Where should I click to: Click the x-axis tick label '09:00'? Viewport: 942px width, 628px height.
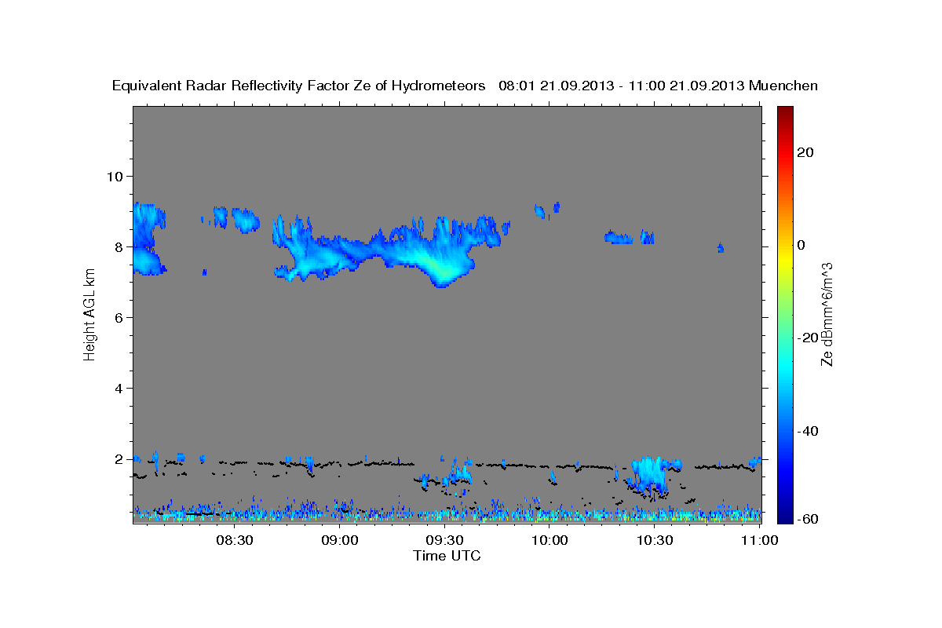pyautogui.click(x=340, y=541)
